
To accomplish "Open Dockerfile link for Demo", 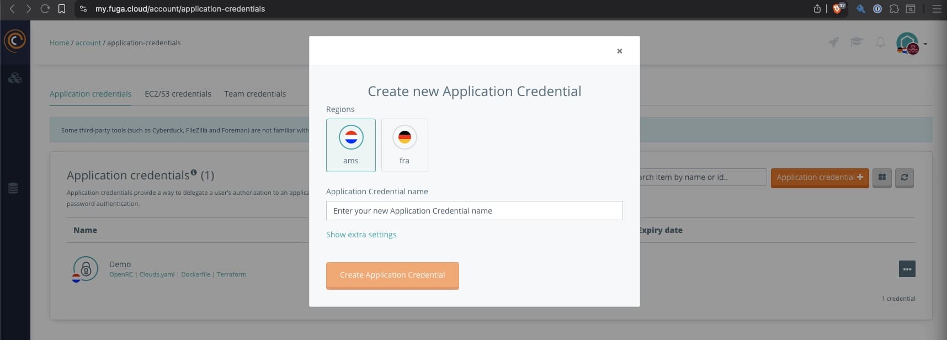I will click(x=195, y=274).
